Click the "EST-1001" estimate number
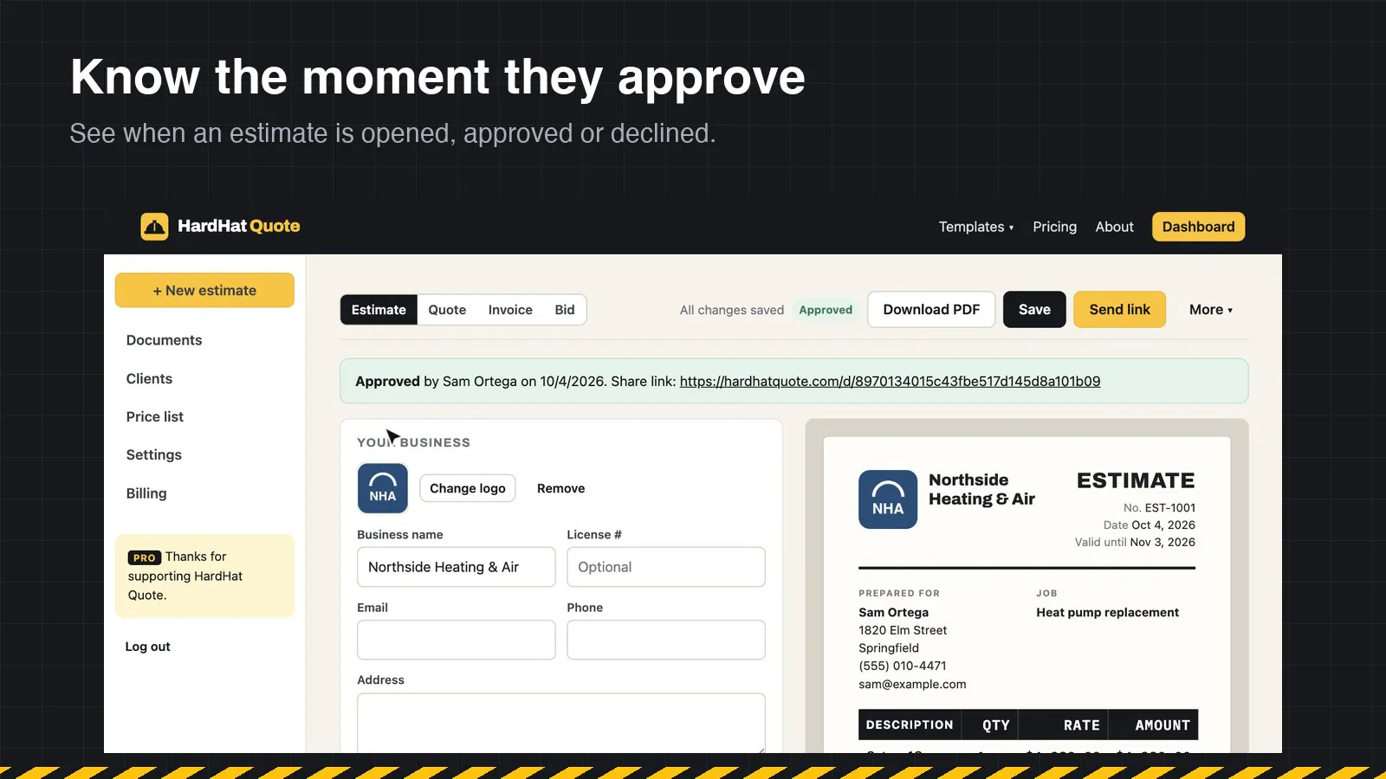 click(x=1170, y=508)
